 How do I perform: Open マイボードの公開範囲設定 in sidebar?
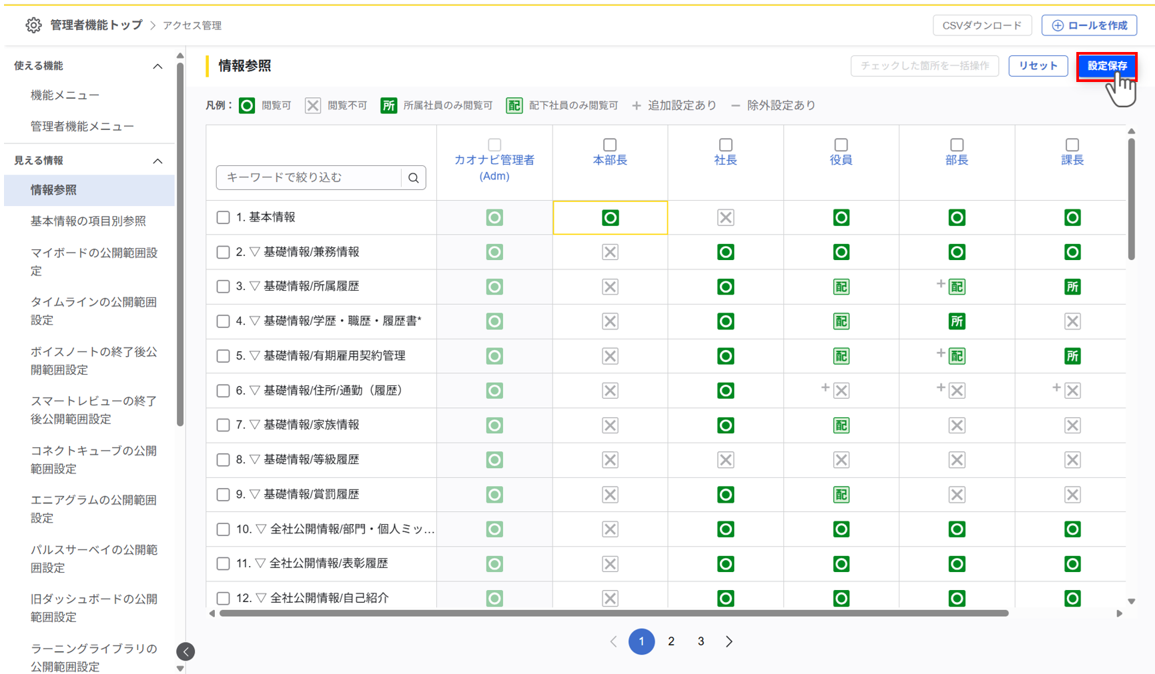94,261
